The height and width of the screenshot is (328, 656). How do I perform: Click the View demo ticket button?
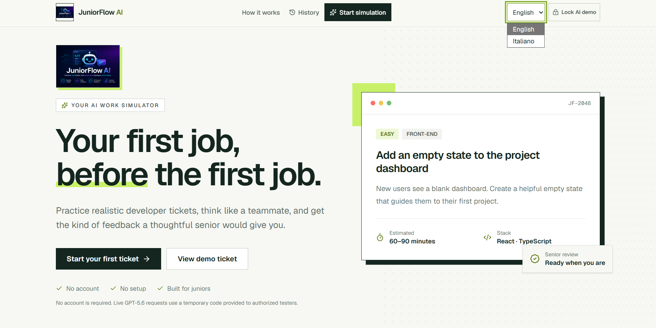pyautogui.click(x=207, y=259)
